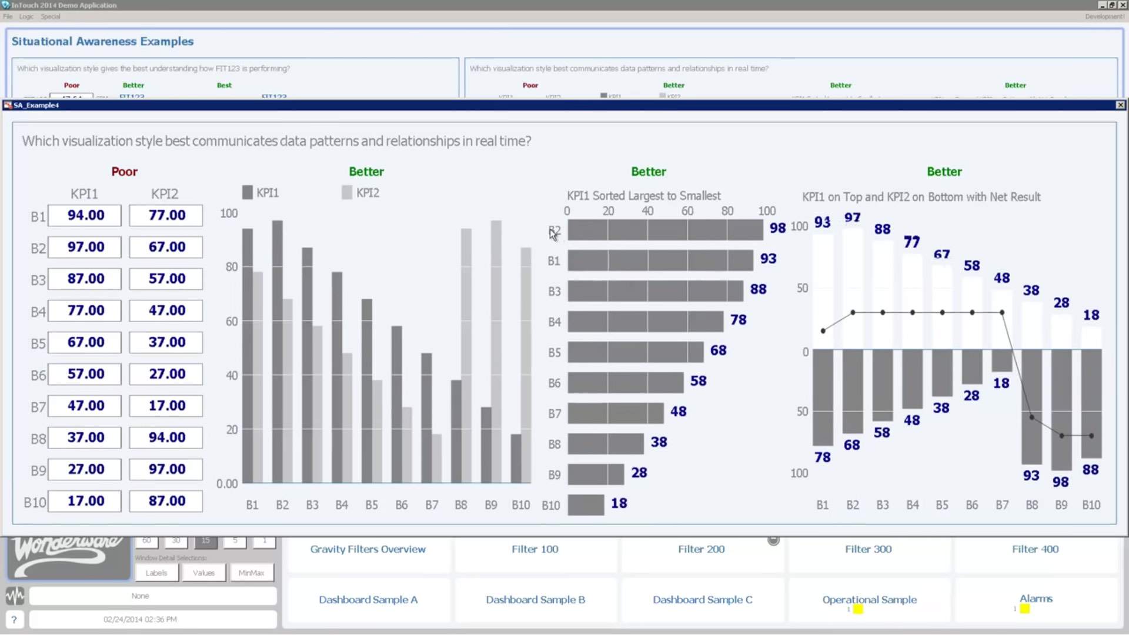This screenshot has height=635, width=1129.
Task: Open Dashboard Sample B
Action: point(535,600)
